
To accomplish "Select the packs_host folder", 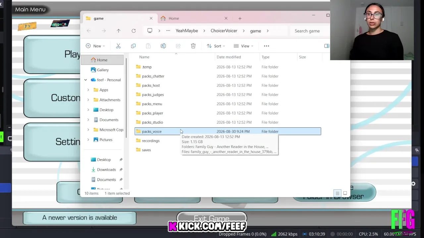I will pos(228,85).
